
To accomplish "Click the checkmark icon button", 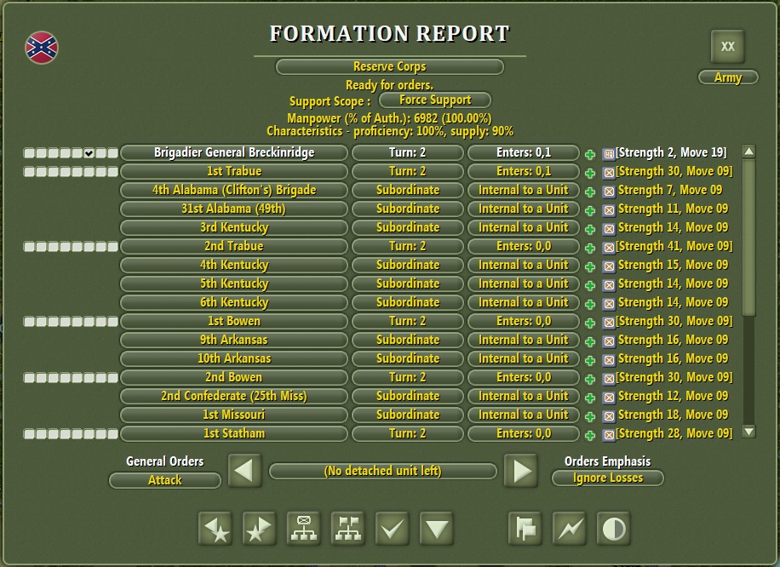I will 393,529.
